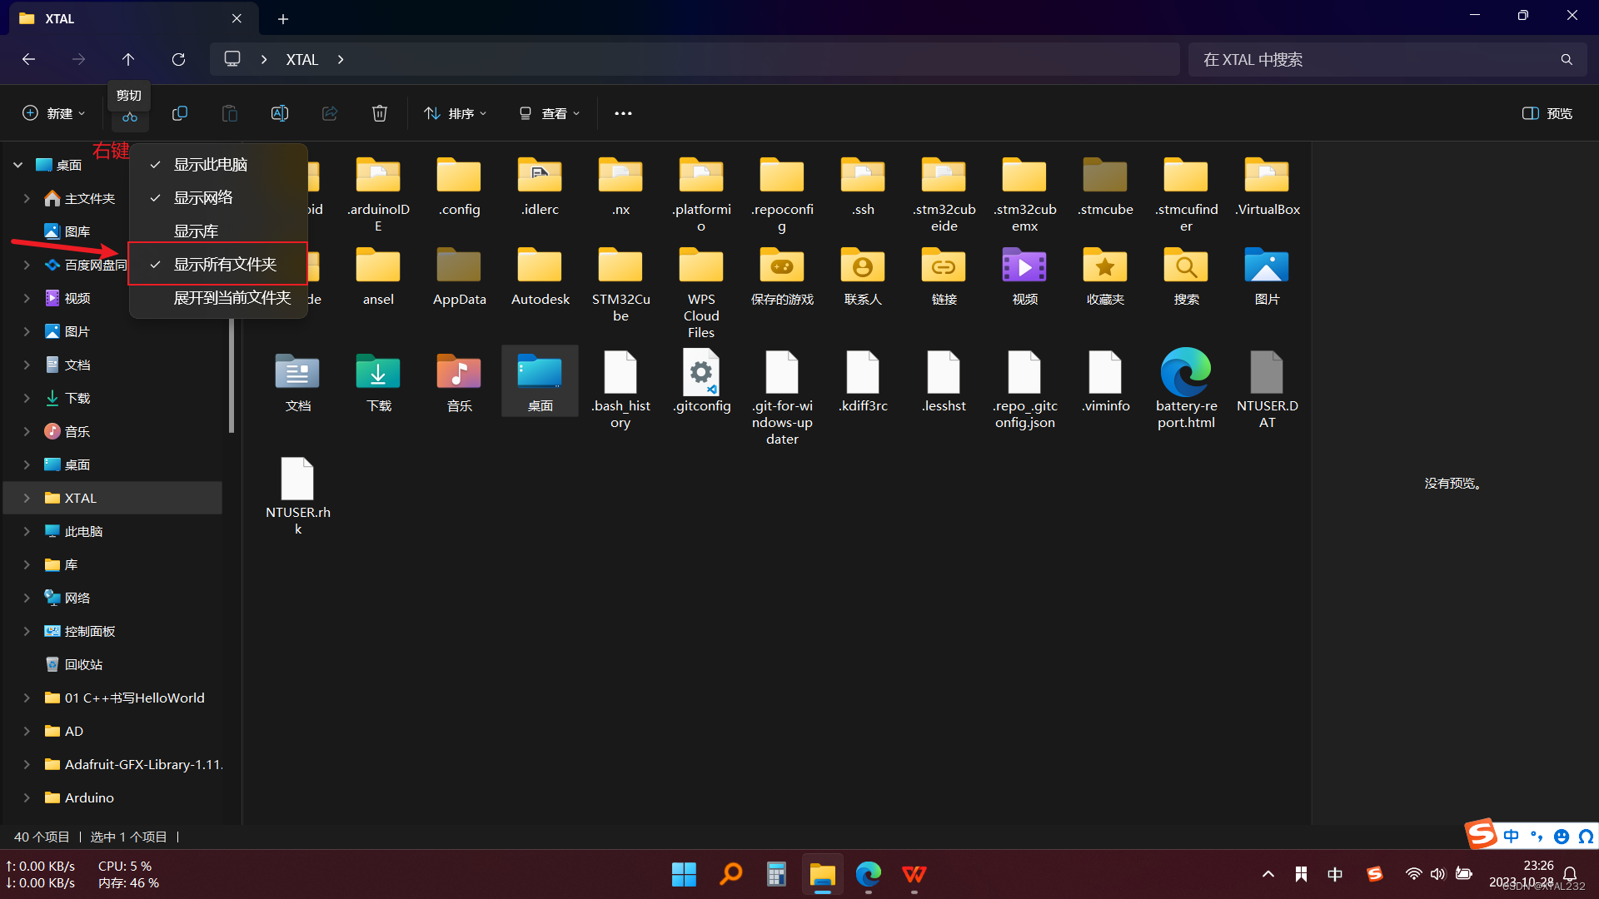Image resolution: width=1599 pixels, height=899 pixels.
Task: Click the Rename toolbar icon
Action: [x=280, y=113]
